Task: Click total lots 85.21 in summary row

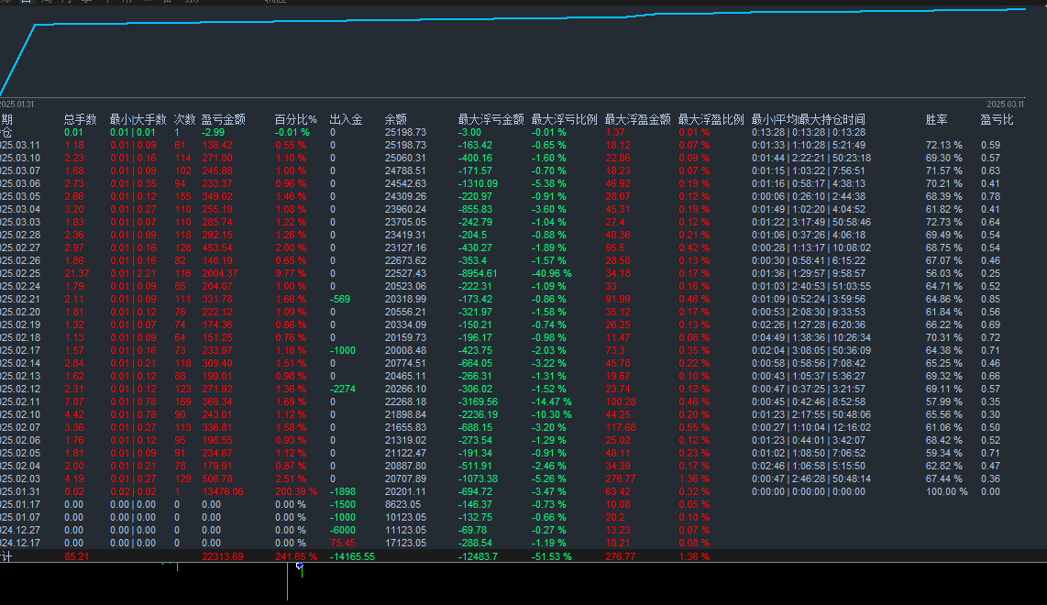Action: pyautogui.click(x=77, y=556)
